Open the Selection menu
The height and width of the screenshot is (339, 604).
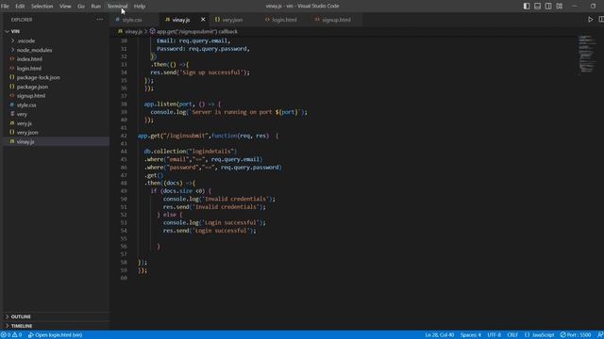(42, 7)
